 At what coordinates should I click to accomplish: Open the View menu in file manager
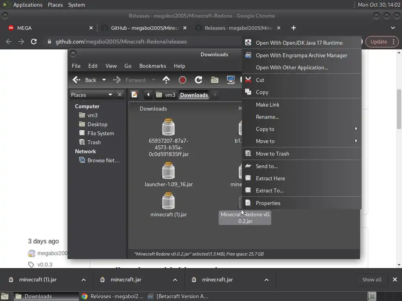pyautogui.click(x=111, y=66)
